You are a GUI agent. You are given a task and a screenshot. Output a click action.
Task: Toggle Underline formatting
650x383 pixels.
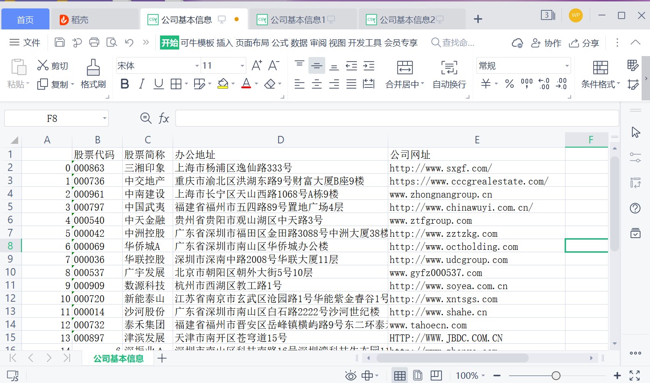159,84
